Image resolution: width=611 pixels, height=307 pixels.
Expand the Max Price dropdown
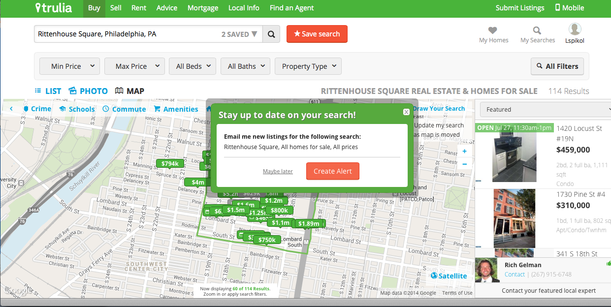point(134,66)
